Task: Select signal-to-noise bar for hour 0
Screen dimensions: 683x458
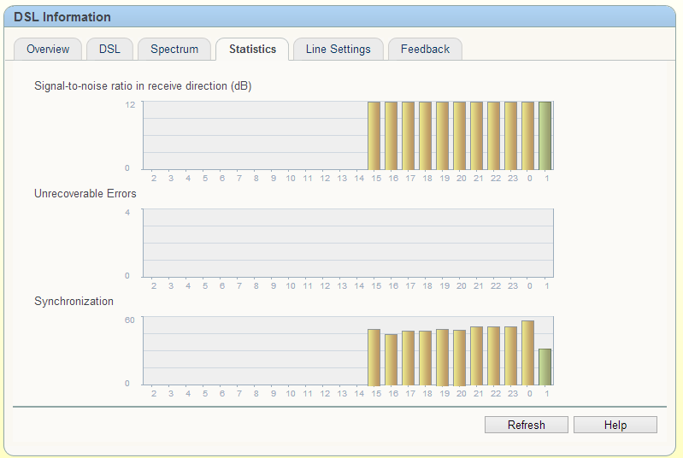Action: (528, 135)
